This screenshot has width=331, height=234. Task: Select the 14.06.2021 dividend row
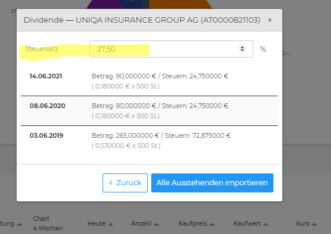(x=149, y=81)
